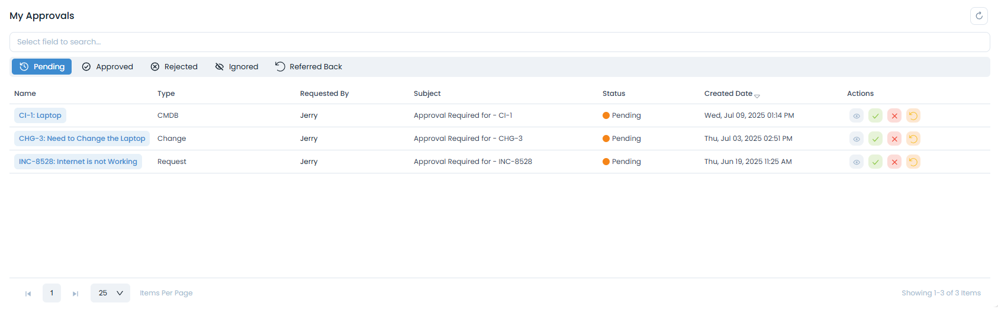Approve the CI-1 Laptop request
998x309 pixels.
[x=875, y=116]
